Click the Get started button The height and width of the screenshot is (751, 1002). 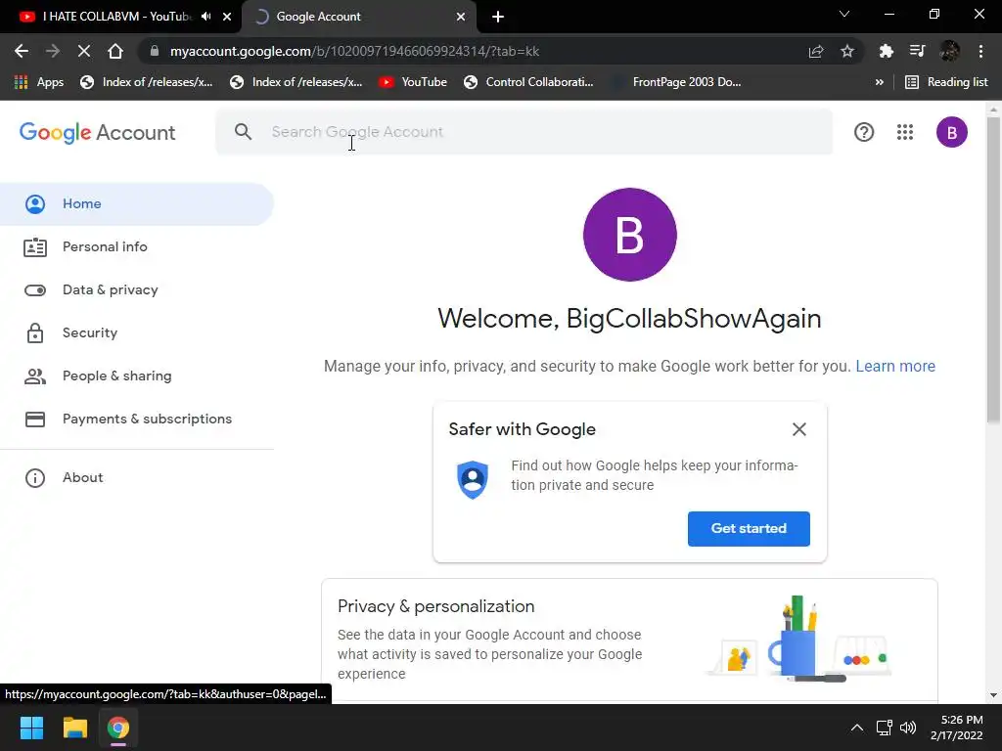749,529
